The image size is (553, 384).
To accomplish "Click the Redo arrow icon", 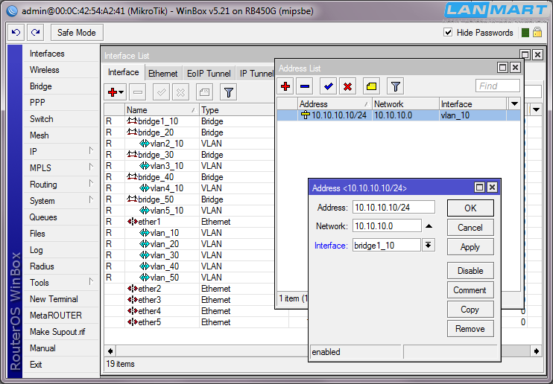I will tap(35, 33).
